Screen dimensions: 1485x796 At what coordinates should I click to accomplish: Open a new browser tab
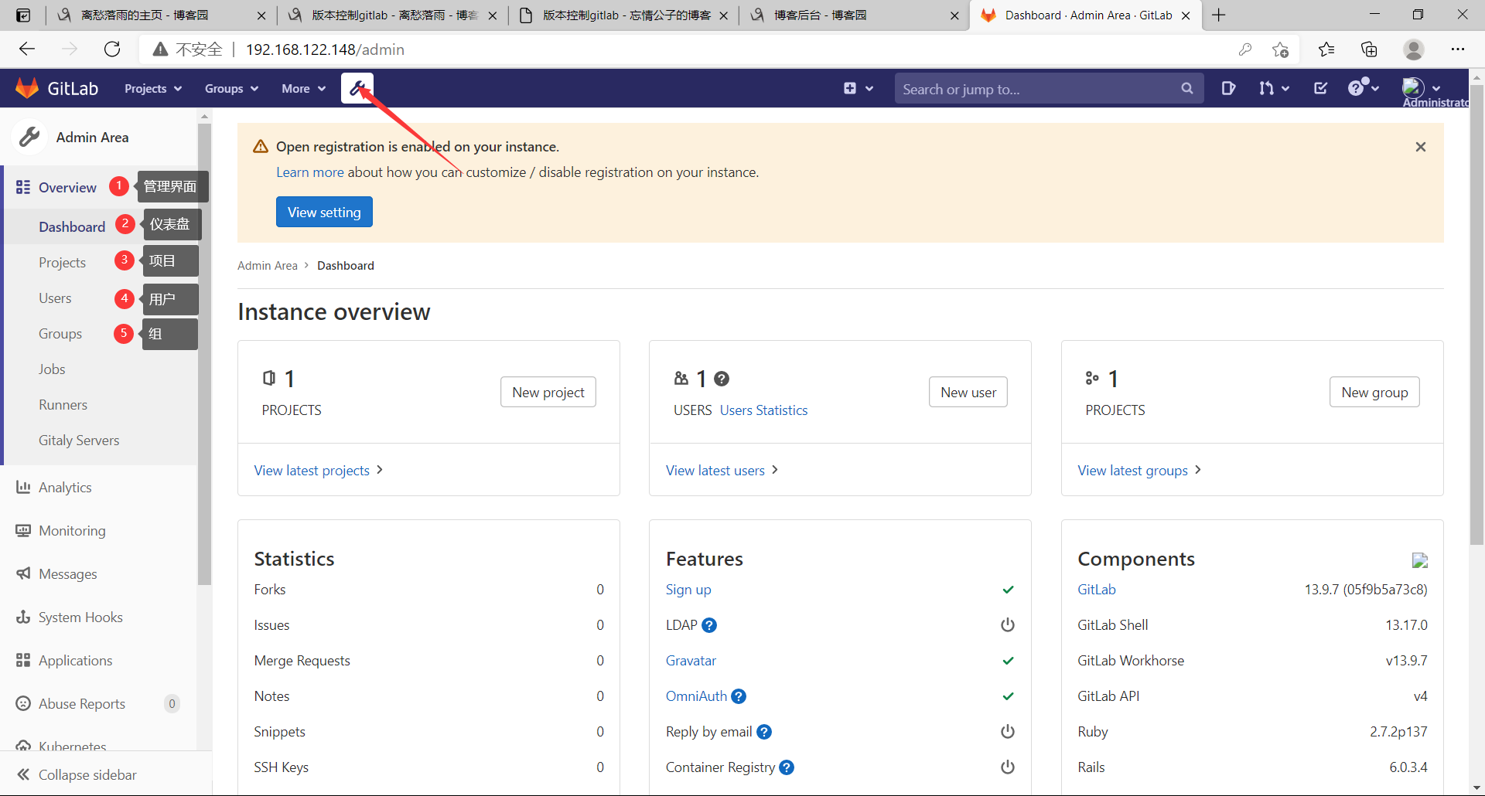(x=1219, y=15)
